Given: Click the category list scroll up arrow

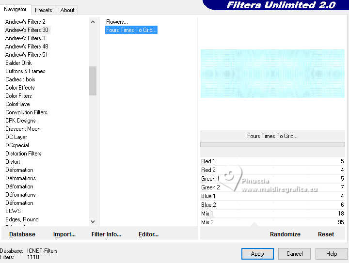Looking at the screenshot, I should tap(93, 22).
